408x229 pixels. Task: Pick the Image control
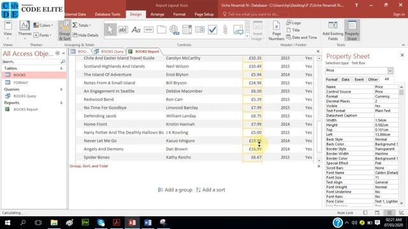tap(238, 30)
